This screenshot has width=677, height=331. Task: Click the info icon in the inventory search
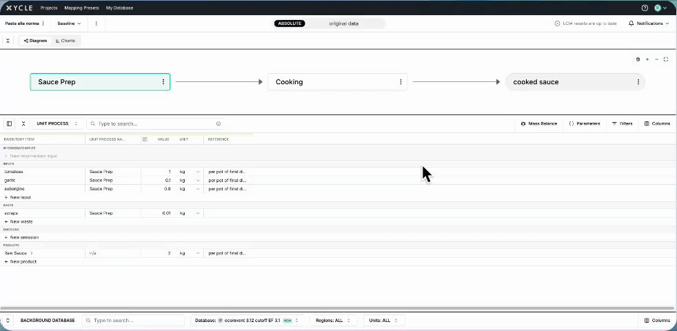[x=219, y=123]
